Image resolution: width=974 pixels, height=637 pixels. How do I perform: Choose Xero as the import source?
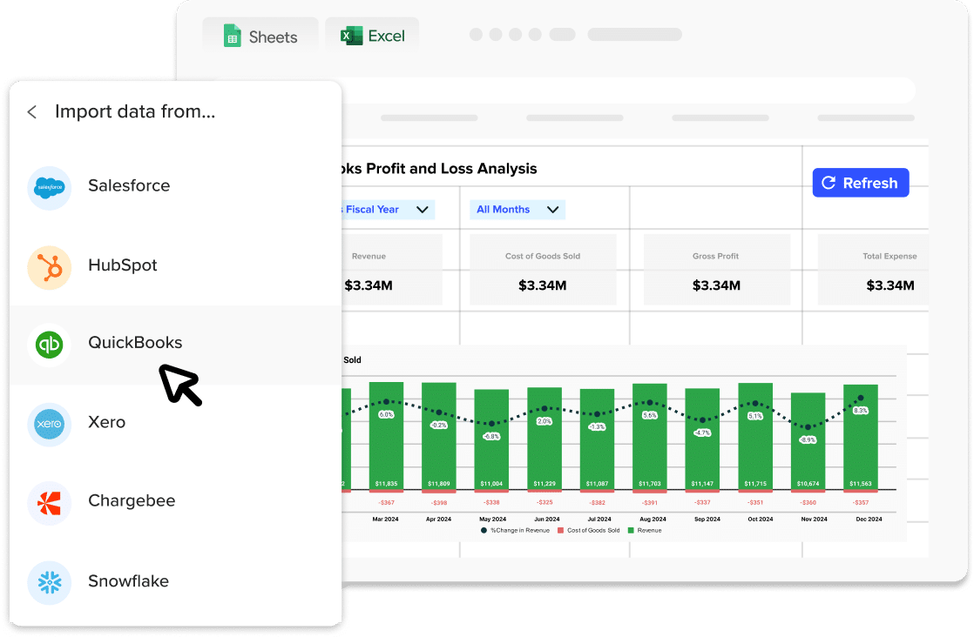[175, 423]
